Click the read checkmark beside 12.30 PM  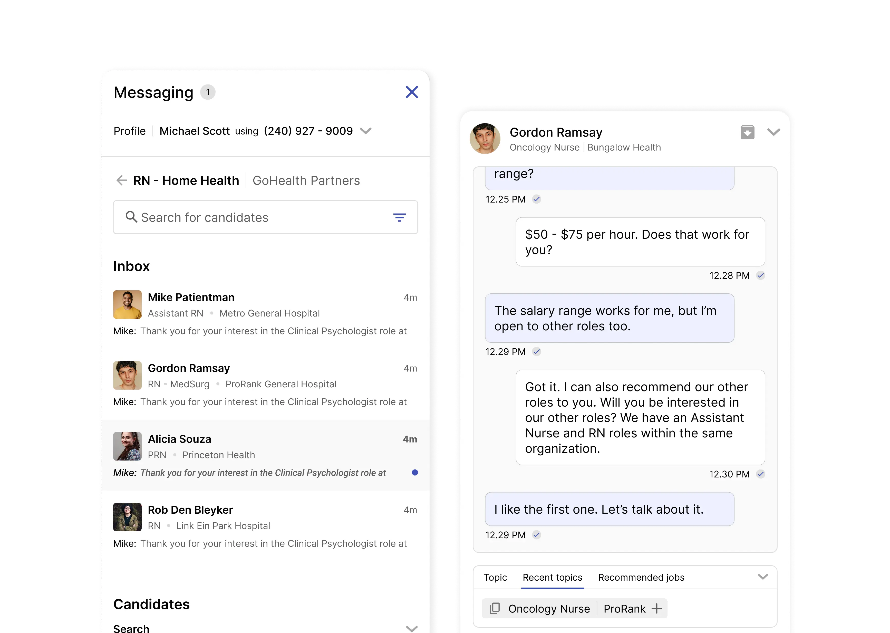[761, 474]
